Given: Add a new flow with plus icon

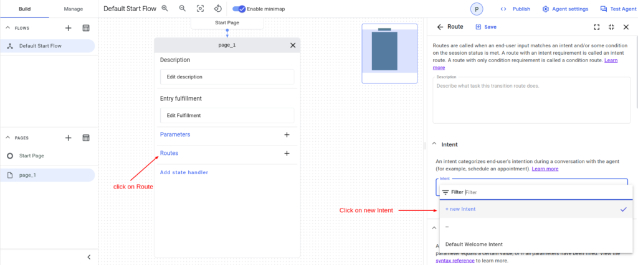Looking at the screenshot, I should click(69, 28).
